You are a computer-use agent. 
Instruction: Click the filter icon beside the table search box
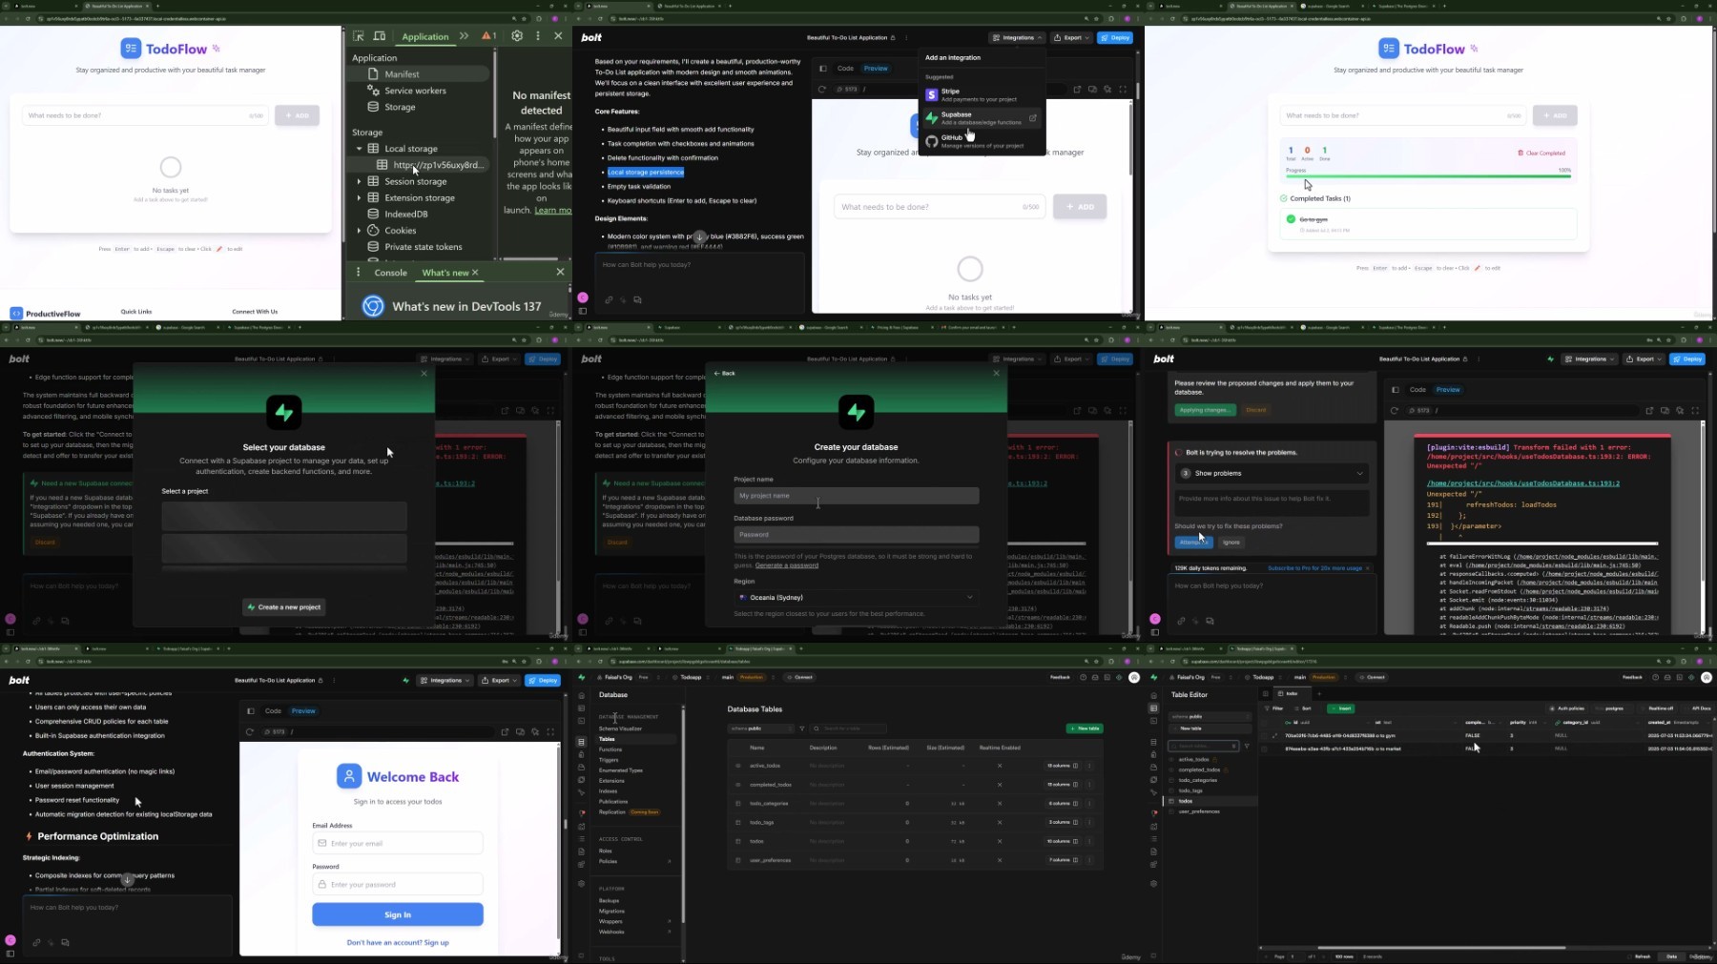802,728
